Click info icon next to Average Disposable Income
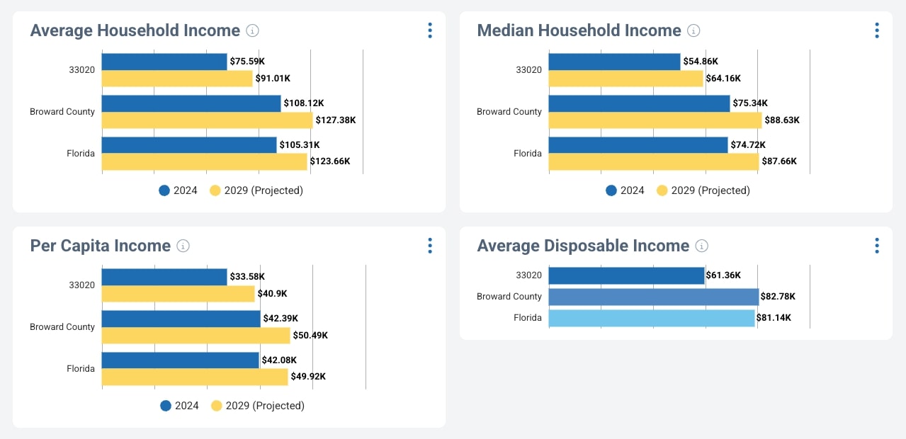Image resolution: width=906 pixels, height=439 pixels. tap(702, 246)
